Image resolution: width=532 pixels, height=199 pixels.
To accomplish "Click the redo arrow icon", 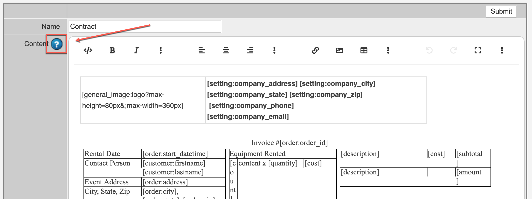I will pyautogui.click(x=453, y=50).
